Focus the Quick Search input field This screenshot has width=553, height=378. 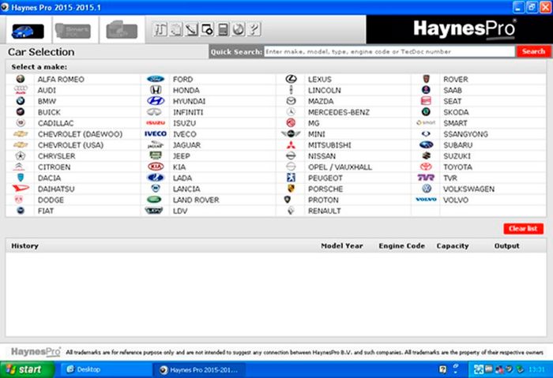coord(389,52)
